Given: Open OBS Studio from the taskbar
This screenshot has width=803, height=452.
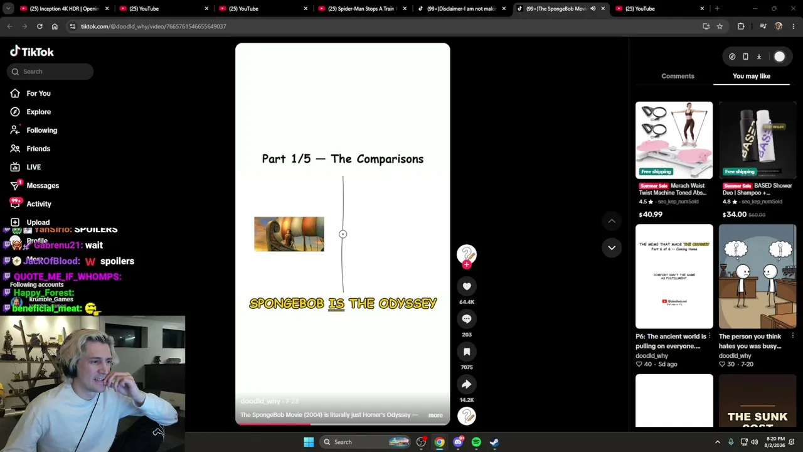Looking at the screenshot, I should click(421, 442).
